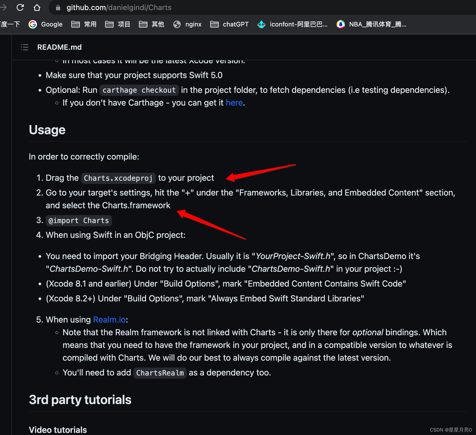Click the README.md file title
476x435 pixels.
tap(59, 47)
